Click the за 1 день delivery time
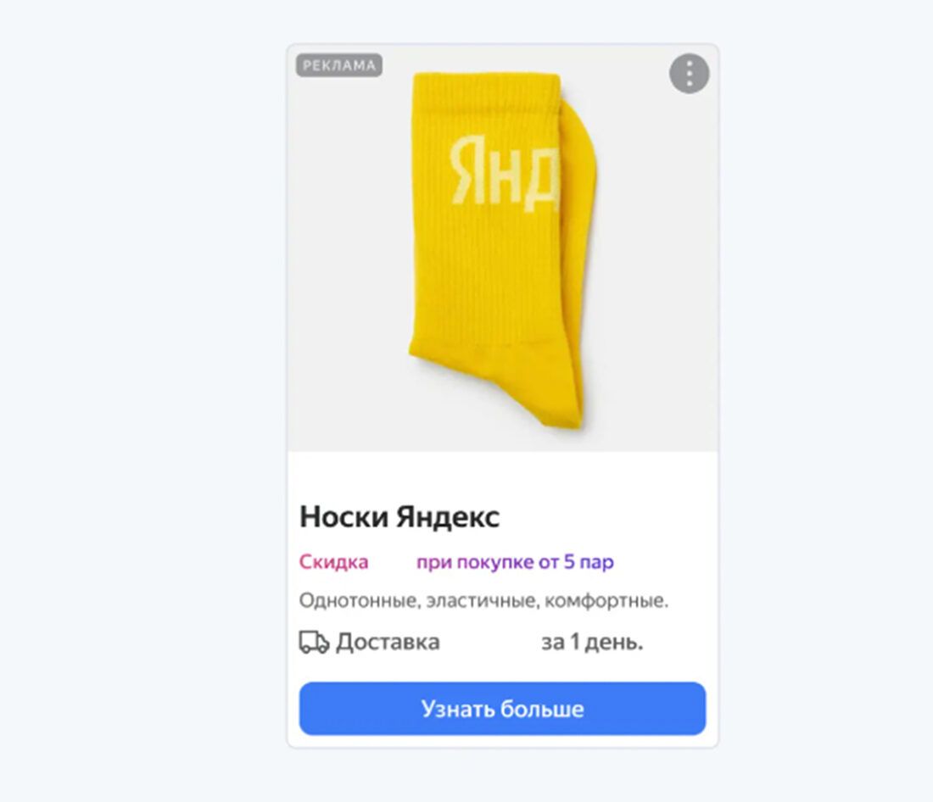Image resolution: width=933 pixels, height=802 pixels. [592, 642]
